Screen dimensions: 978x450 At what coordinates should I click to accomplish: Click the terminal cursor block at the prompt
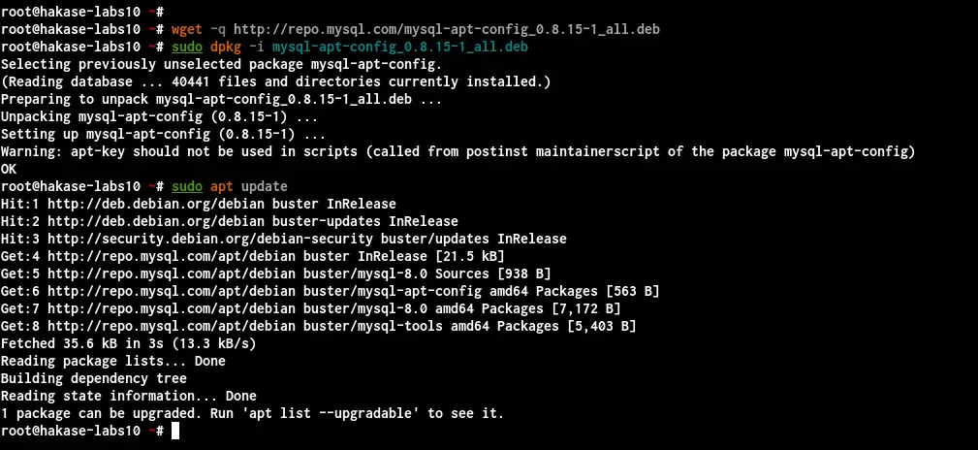(175, 431)
